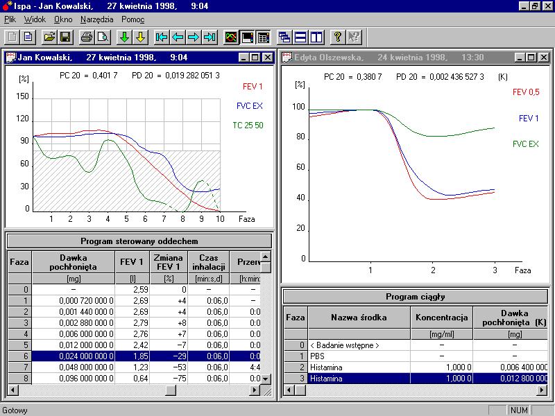Click FEV 0,5 legend in right chart
Screen dimensions: 555x416
[x=526, y=92]
